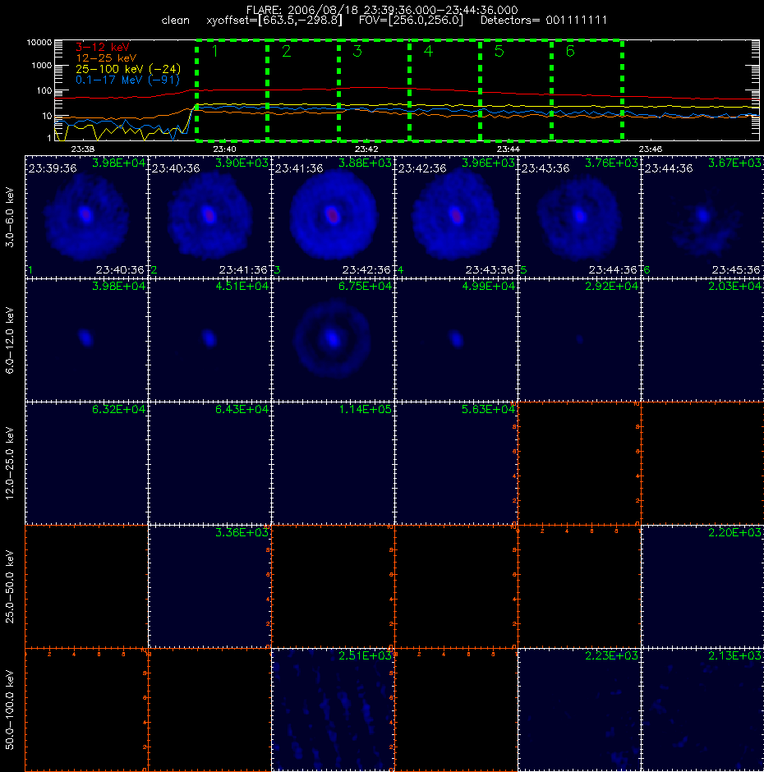Click the 23:39:36 start time in panel 1
Image resolution: width=764 pixels, height=772 pixels.
pyautogui.click(x=53, y=168)
